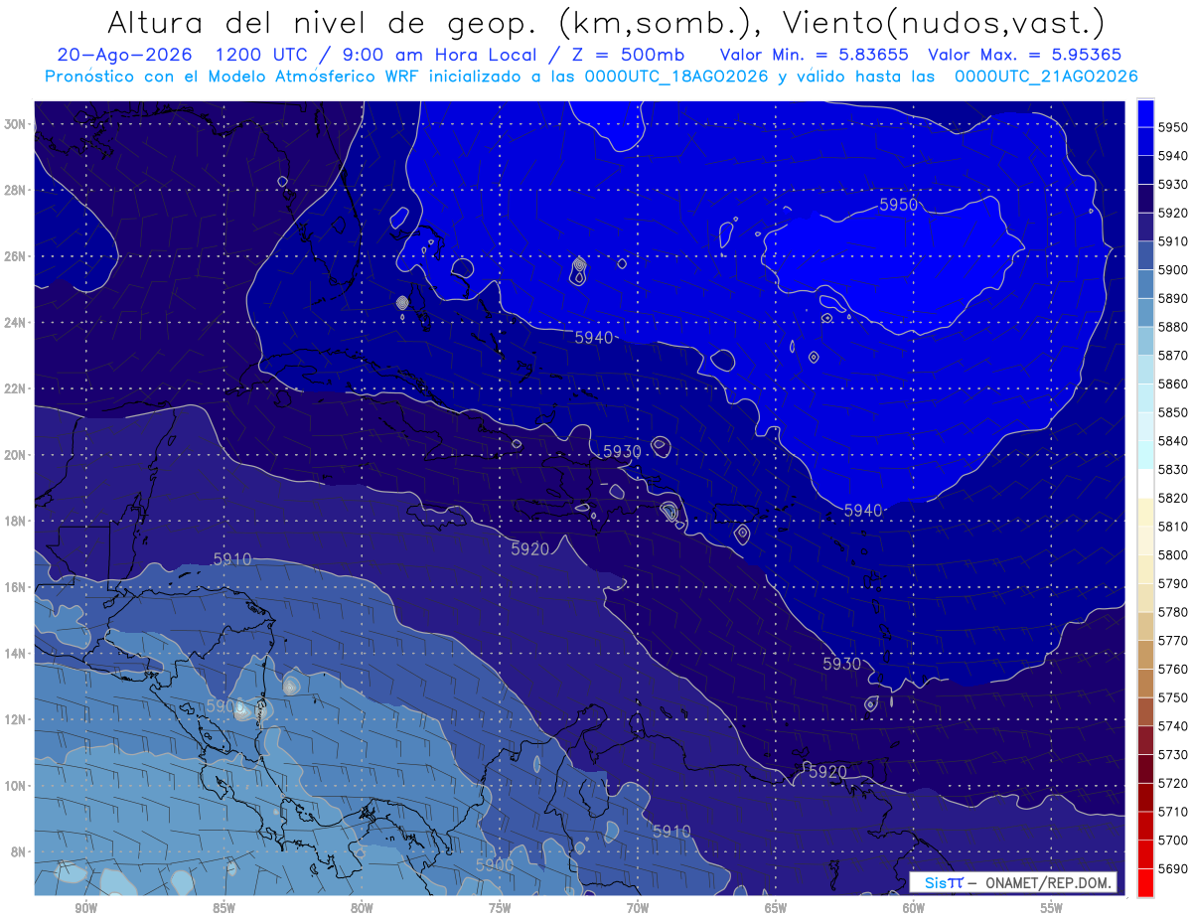Click the colorbar tick label 5780
The image size is (1192, 921).
1172,612
